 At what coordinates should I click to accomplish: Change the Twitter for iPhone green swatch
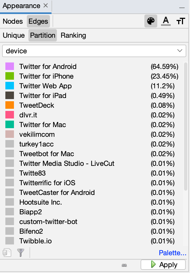pos(10,76)
